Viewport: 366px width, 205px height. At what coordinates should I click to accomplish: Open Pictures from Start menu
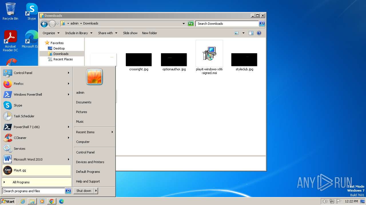pyautogui.click(x=81, y=112)
